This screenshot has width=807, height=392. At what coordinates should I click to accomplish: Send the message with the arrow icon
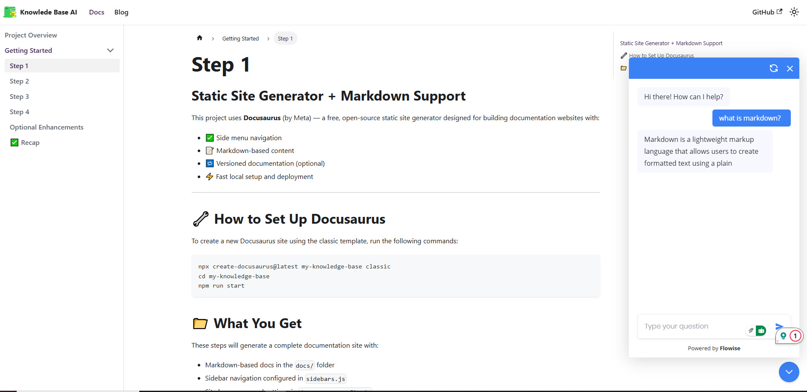pos(779,326)
